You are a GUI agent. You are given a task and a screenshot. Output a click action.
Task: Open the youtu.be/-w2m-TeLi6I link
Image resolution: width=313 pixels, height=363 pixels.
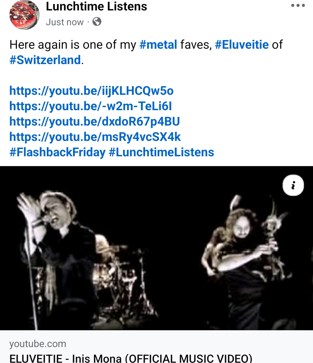click(x=91, y=106)
